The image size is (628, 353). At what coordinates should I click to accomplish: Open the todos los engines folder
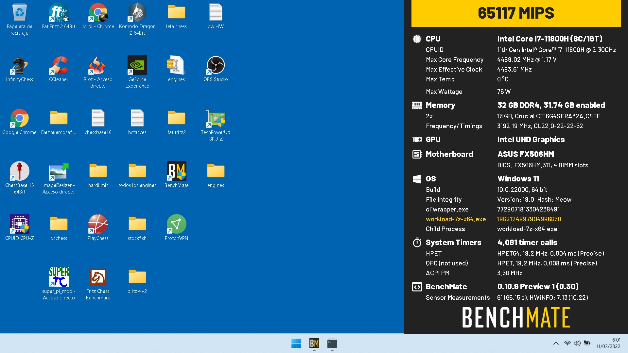(x=137, y=175)
